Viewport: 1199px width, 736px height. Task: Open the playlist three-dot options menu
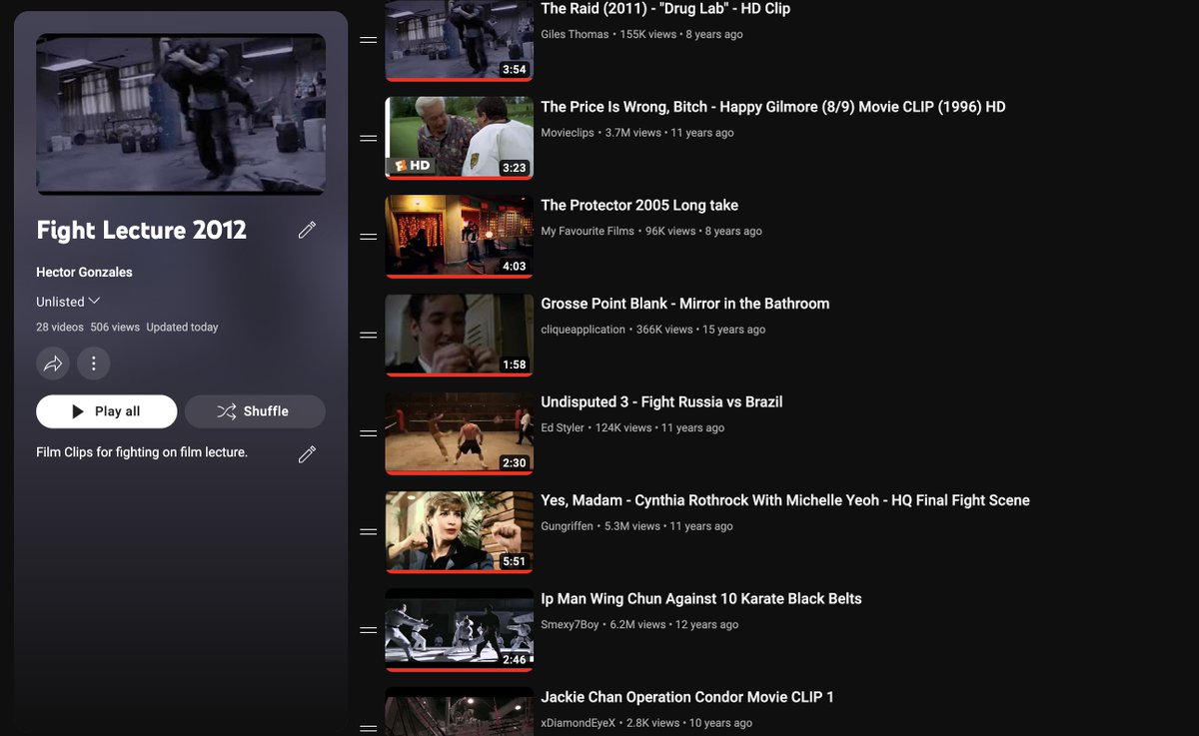94,364
